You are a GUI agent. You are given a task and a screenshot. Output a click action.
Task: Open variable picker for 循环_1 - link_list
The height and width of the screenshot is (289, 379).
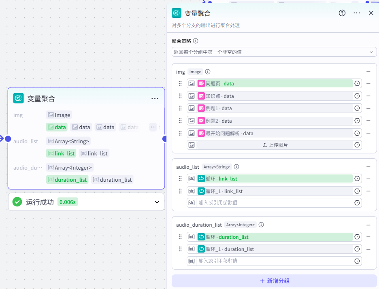(x=357, y=191)
